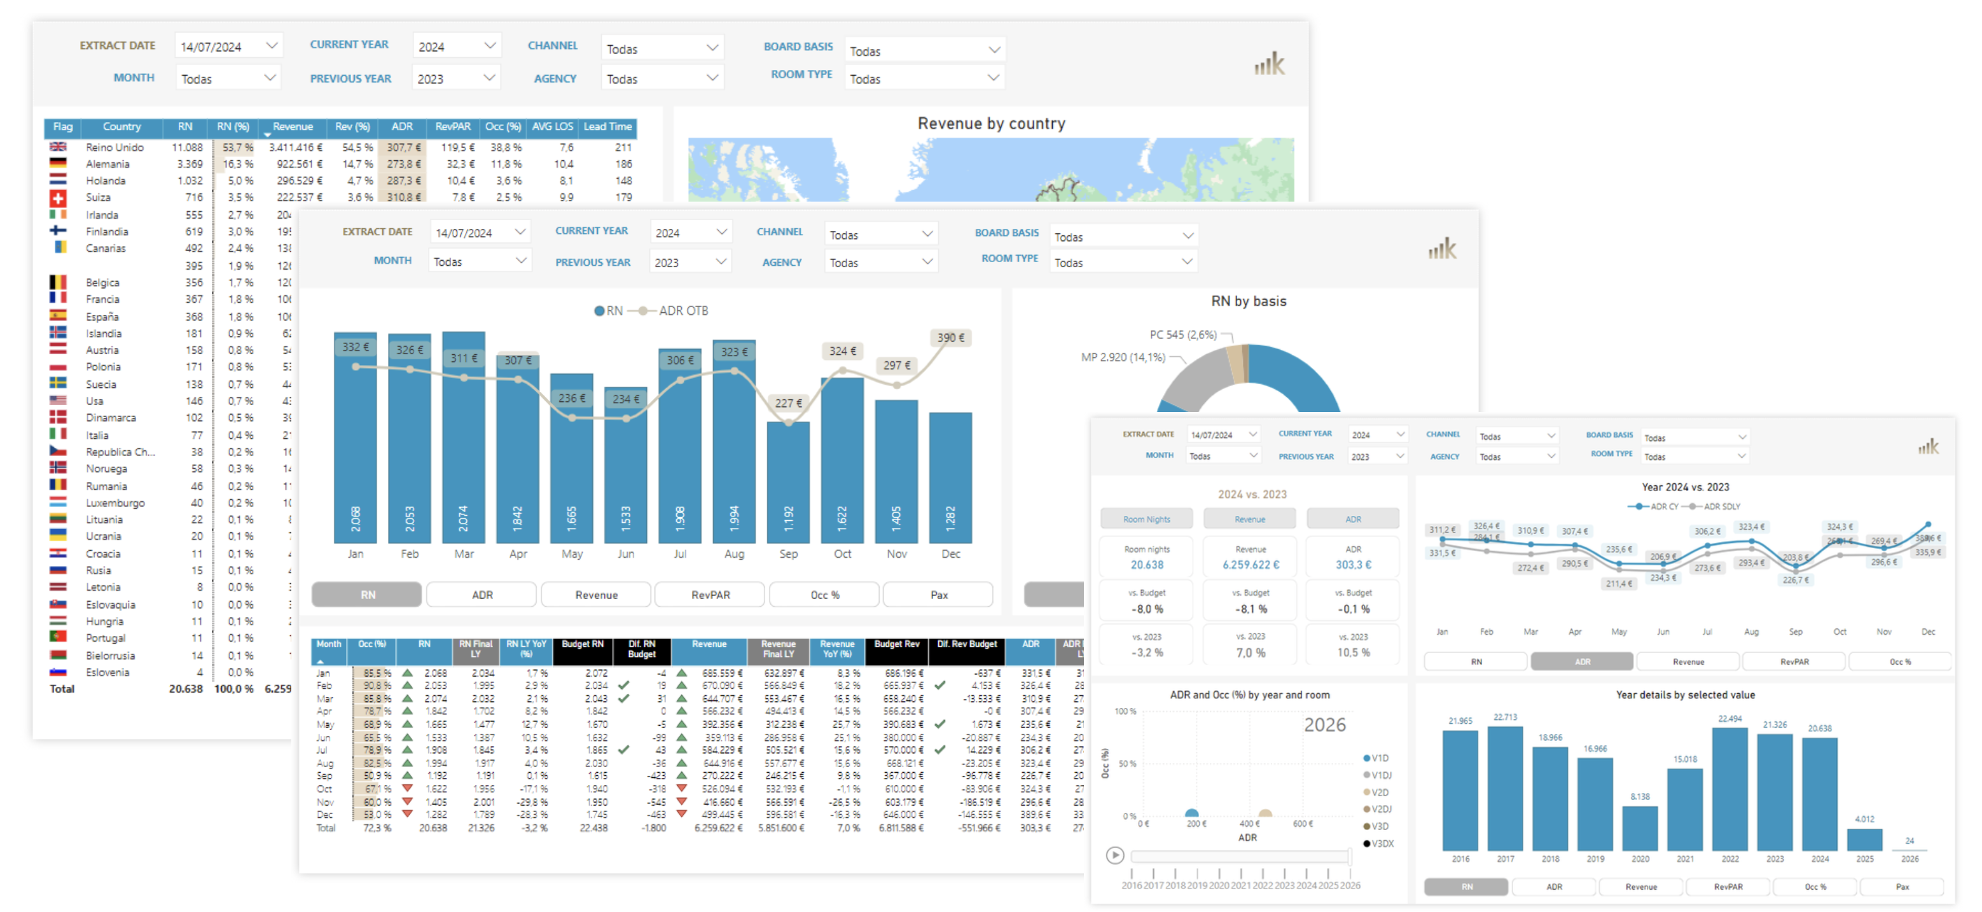The height and width of the screenshot is (912, 1982).
Task: Click green checkmark in Feb Budget RN row
Action: coord(624,685)
